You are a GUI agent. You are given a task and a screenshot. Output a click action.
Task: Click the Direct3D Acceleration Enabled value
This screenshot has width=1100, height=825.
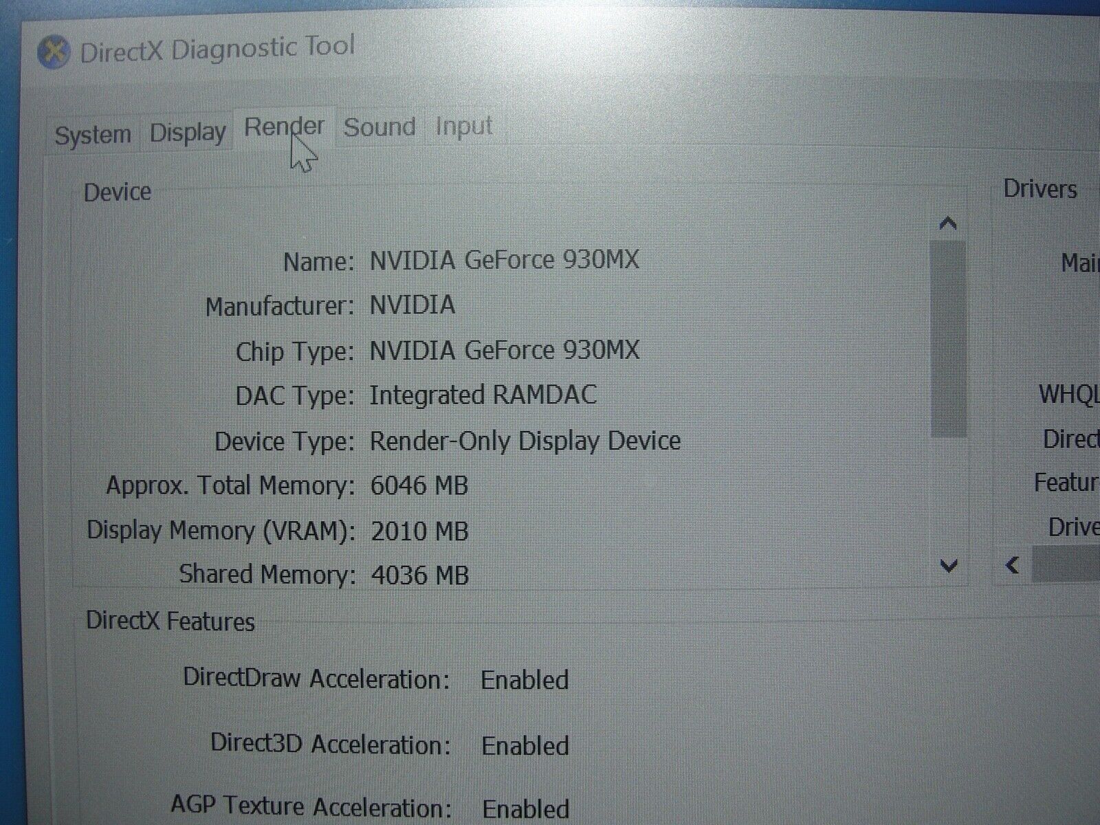pyautogui.click(x=525, y=745)
